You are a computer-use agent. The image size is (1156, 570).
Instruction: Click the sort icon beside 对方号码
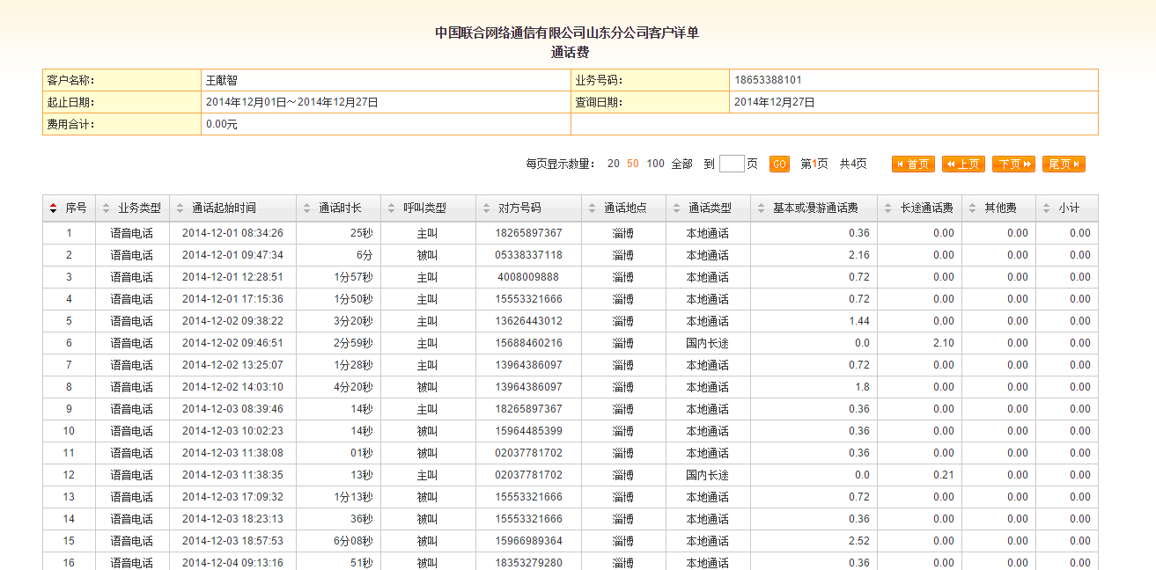[487, 208]
